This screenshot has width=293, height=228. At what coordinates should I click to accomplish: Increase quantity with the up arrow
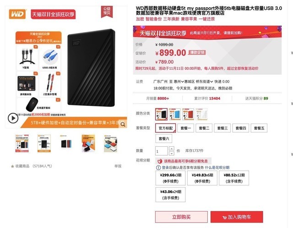(172, 149)
